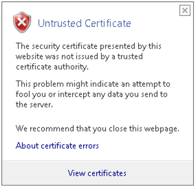This screenshot has width=195, height=187.
Task: Click the Untrusted Certificate heading text
Action: [84, 23]
